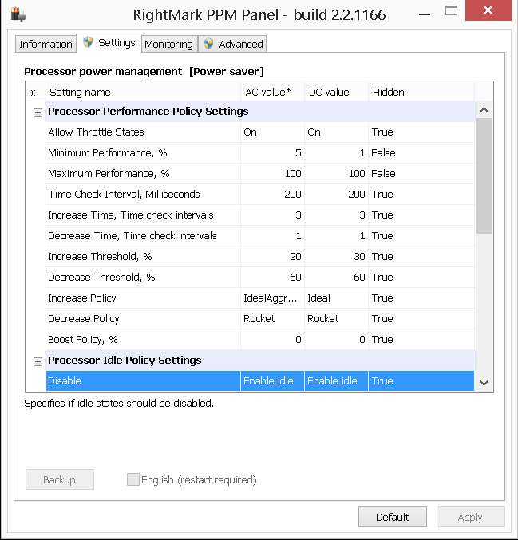Click AC value 100 for Maximum Performance
518x540 pixels.
pyautogui.click(x=272, y=174)
